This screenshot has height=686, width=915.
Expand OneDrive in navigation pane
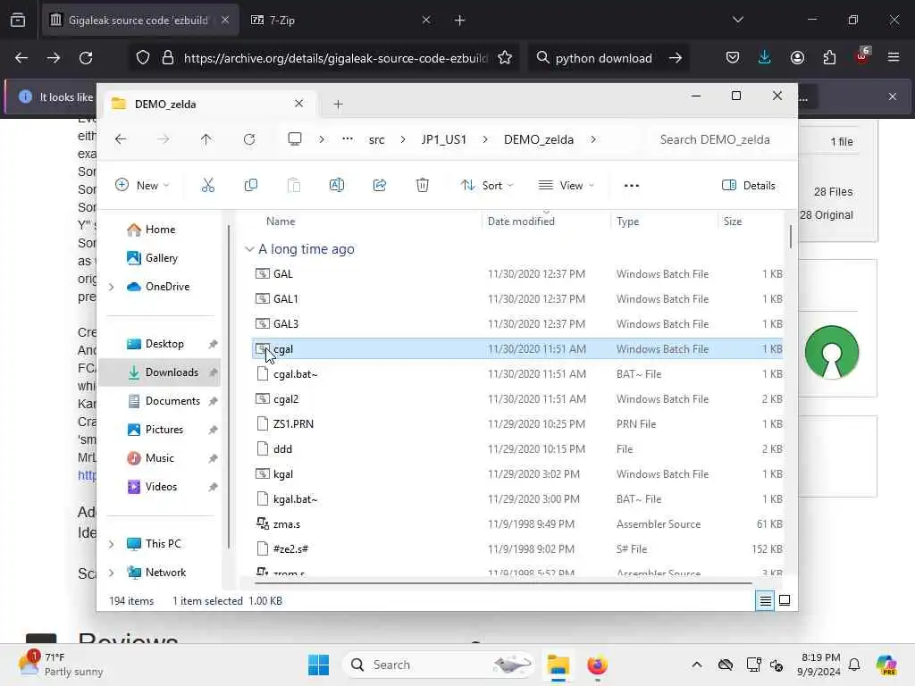coord(112,287)
